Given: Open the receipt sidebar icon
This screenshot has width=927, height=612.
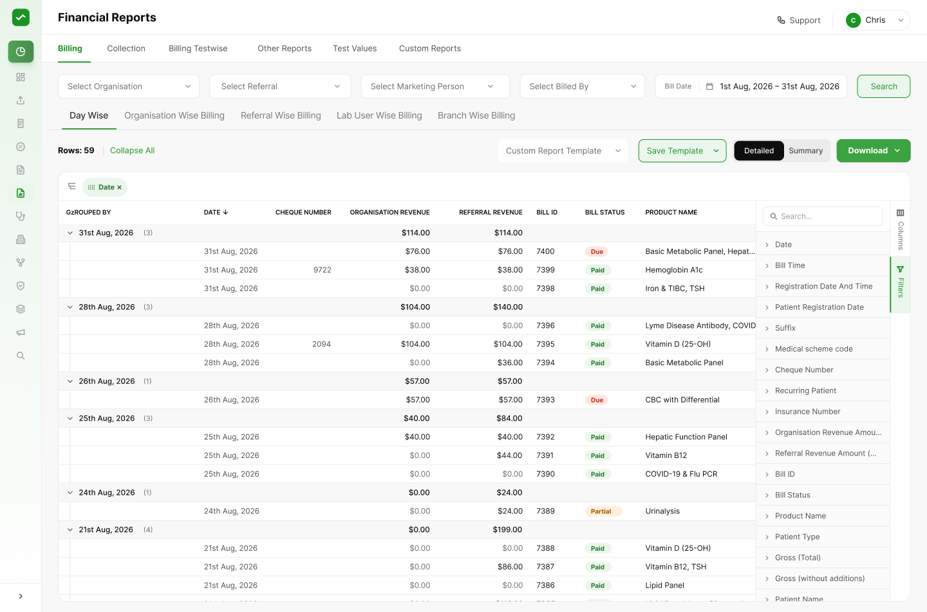Looking at the screenshot, I should coord(21,124).
